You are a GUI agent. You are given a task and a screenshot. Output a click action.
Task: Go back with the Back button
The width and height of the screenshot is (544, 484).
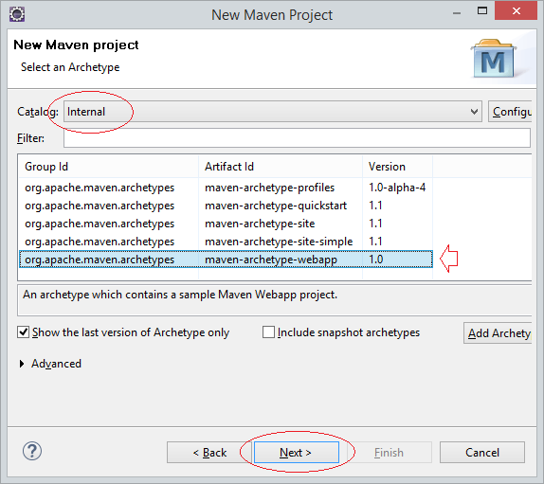click(x=209, y=452)
